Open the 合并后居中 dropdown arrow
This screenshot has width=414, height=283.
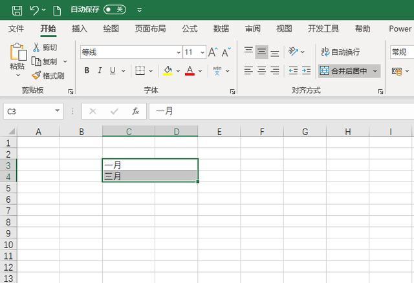point(376,70)
